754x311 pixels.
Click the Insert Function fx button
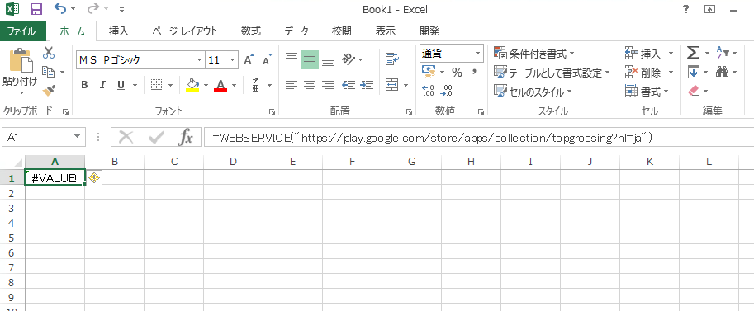[185, 138]
